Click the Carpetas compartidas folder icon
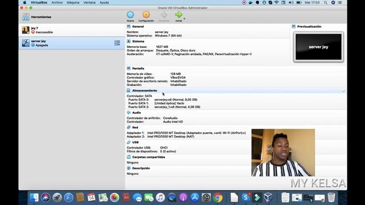 (128, 157)
